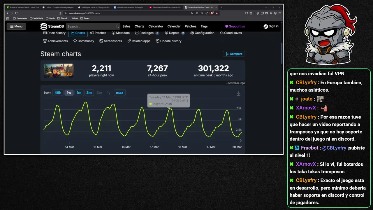Image resolution: width=373 pixels, height=210 pixels.
Task: Open the browser main menu icon
Action: click(280, 13)
